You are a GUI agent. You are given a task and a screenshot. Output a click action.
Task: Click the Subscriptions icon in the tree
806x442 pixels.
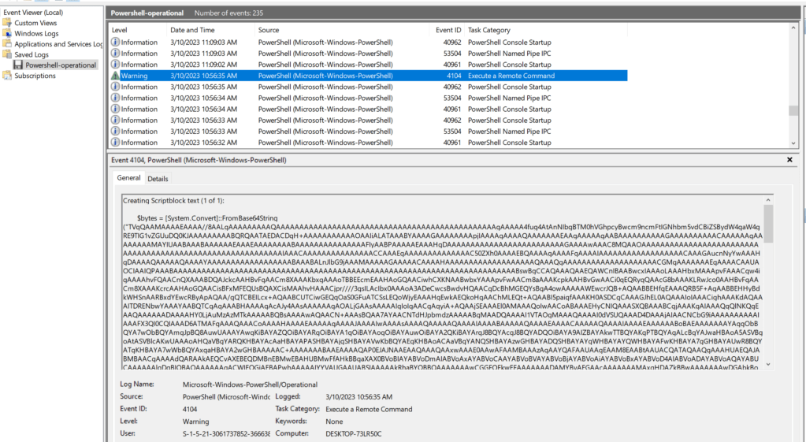click(8, 76)
